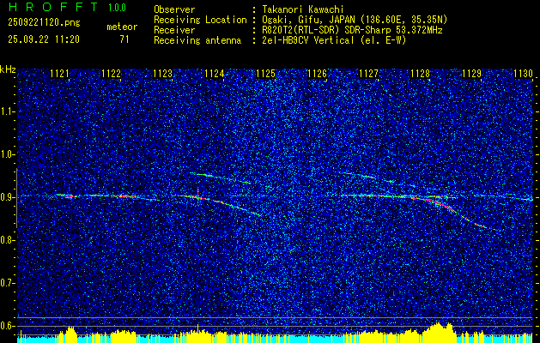The width and height of the screenshot is (540, 343).
Task: Click the filename 2509221120.png
Action: point(44,23)
